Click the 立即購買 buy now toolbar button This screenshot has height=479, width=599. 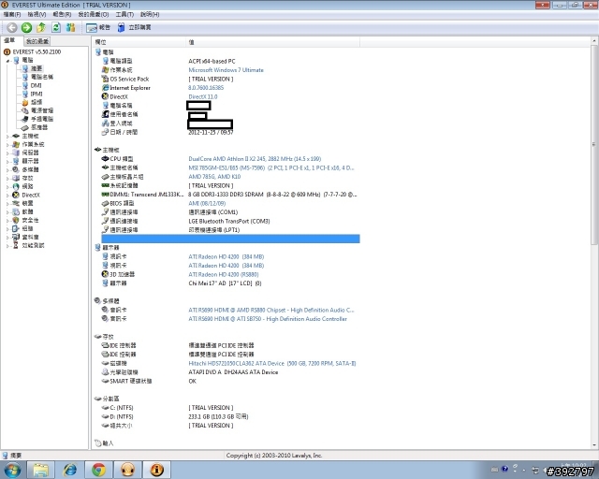[134, 27]
